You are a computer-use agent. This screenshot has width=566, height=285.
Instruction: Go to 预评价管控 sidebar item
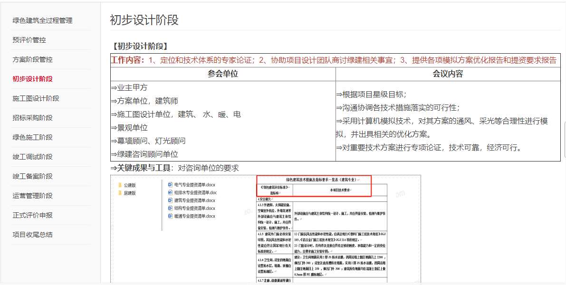pyautogui.click(x=29, y=40)
